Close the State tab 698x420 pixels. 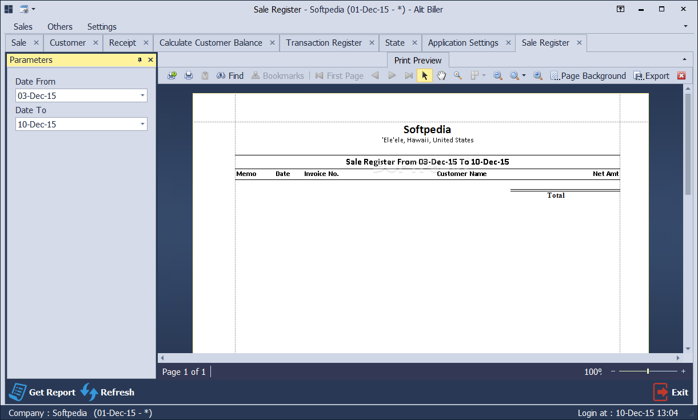(x=414, y=43)
